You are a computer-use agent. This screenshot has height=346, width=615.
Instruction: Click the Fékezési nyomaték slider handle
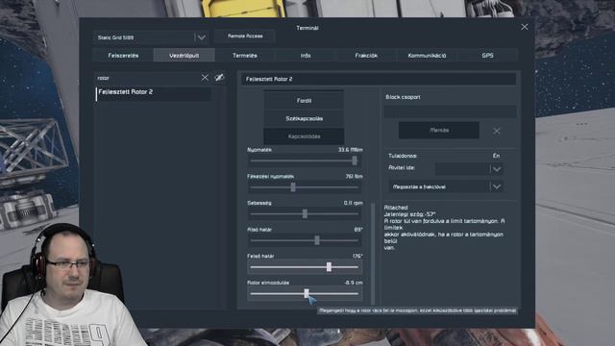[293, 187]
